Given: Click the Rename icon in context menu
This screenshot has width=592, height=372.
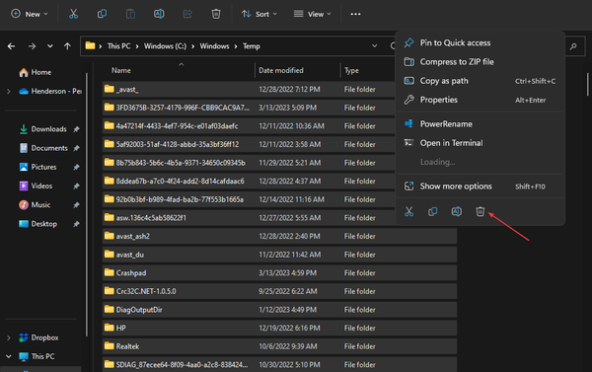Looking at the screenshot, I should coord(457,211).
